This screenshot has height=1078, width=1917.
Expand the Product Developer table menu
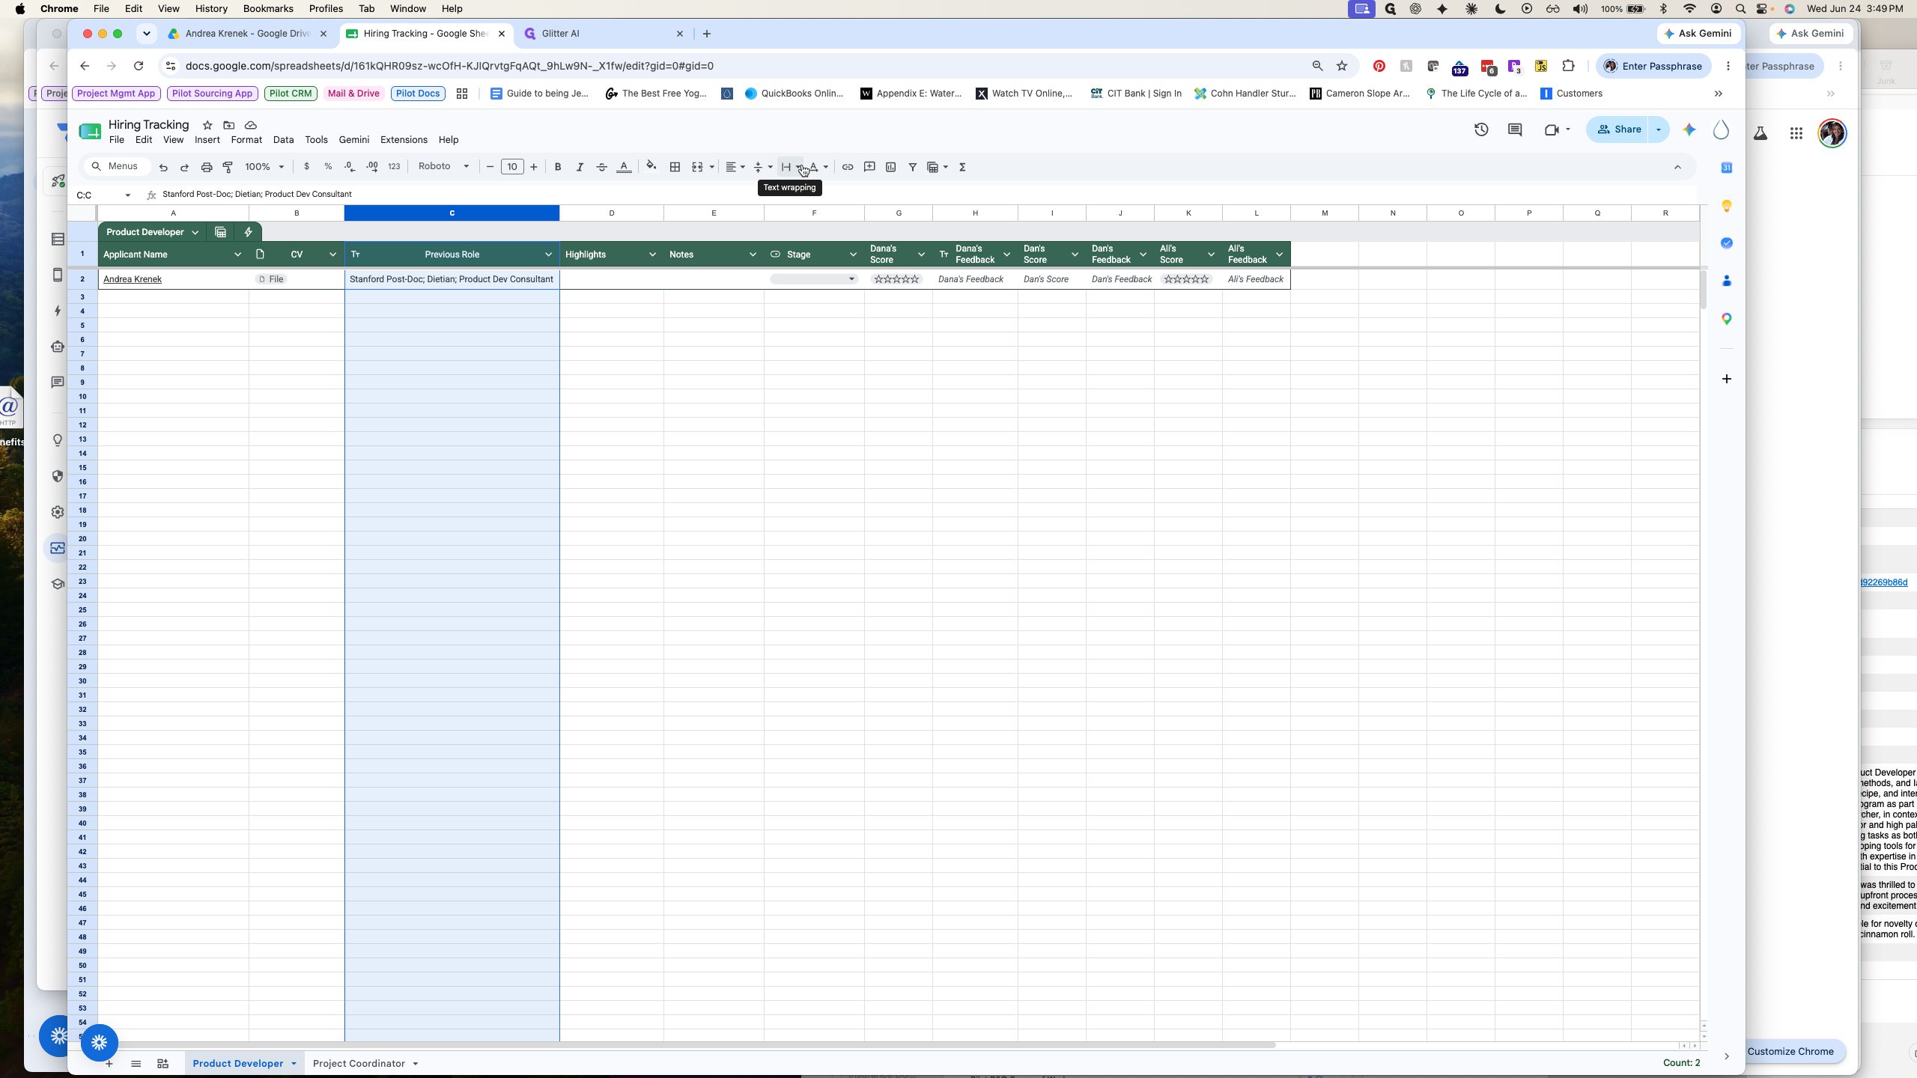[x=195, y=232]
